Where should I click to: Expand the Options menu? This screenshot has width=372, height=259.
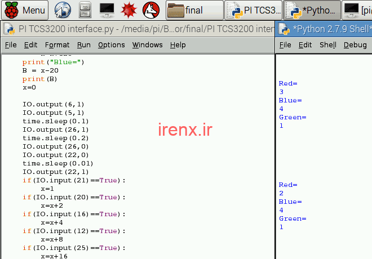[x=111, y=45]
